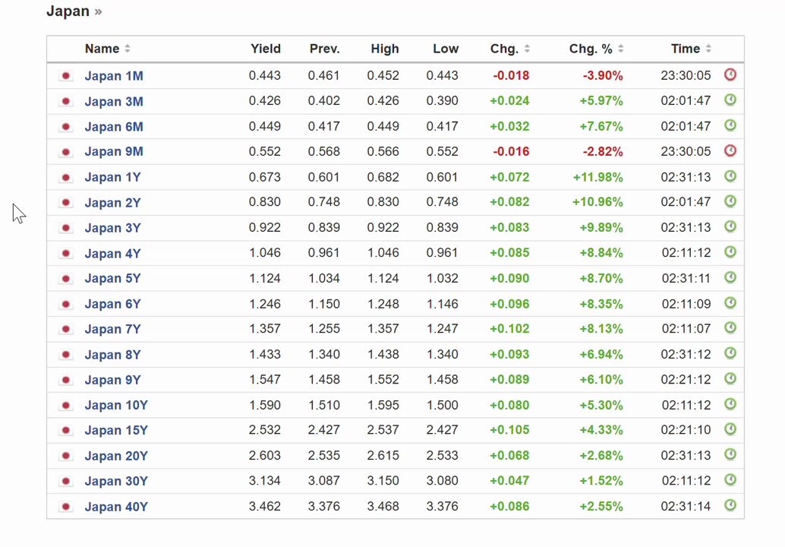Click the clock icon in Japan 1Y row

(730, 175)
